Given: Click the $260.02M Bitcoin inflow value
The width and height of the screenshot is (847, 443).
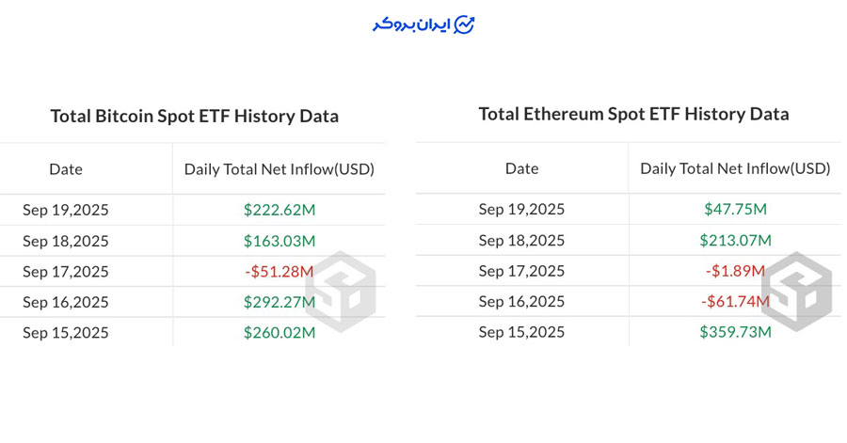Looking at the screenshot, I should pos(280,332).
